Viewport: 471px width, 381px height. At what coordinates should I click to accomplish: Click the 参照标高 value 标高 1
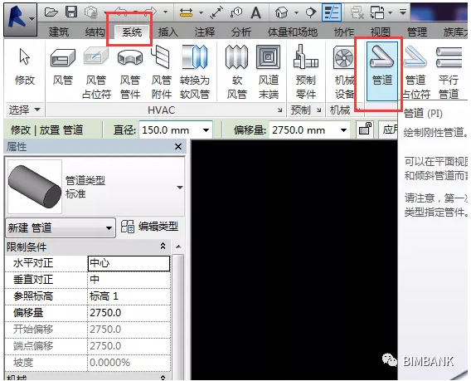tap(129, 296)
